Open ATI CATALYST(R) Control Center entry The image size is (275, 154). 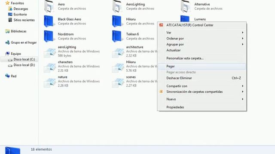pyautogui.click(x=202, y=25)
